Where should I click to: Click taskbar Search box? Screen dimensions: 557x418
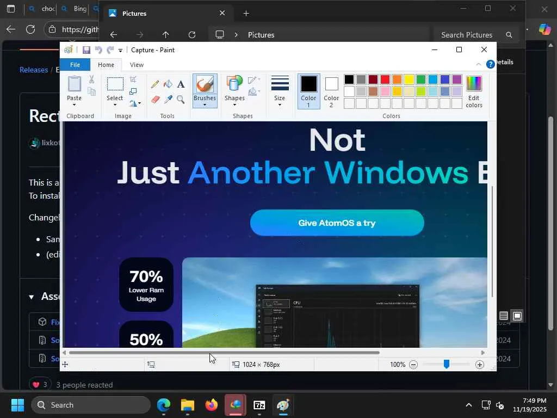pyautogui.click(x=91, y=405)
